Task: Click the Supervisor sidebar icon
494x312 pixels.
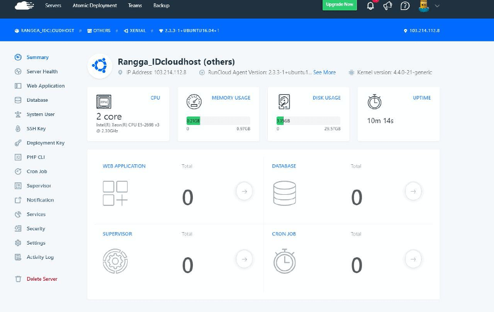Action: (18, 186)
